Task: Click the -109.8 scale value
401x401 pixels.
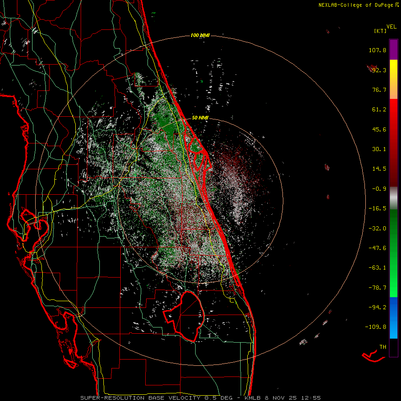Action: (x=376, y=327)
